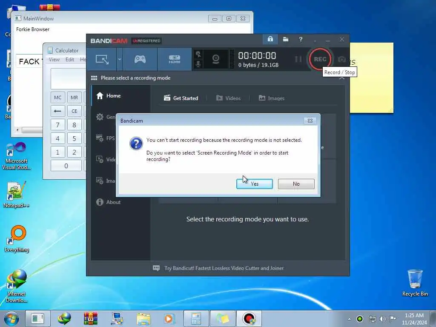Click the screenshot camera icon
436x327 pixels.
(x=342, y=59)
